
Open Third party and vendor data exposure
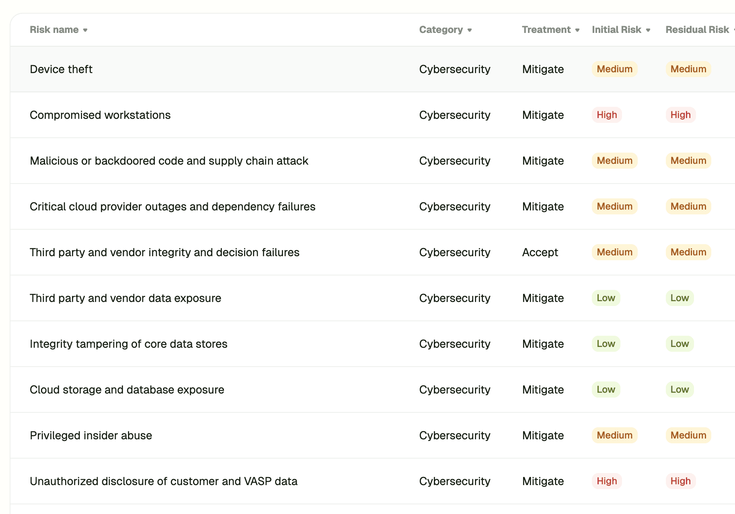372,298
